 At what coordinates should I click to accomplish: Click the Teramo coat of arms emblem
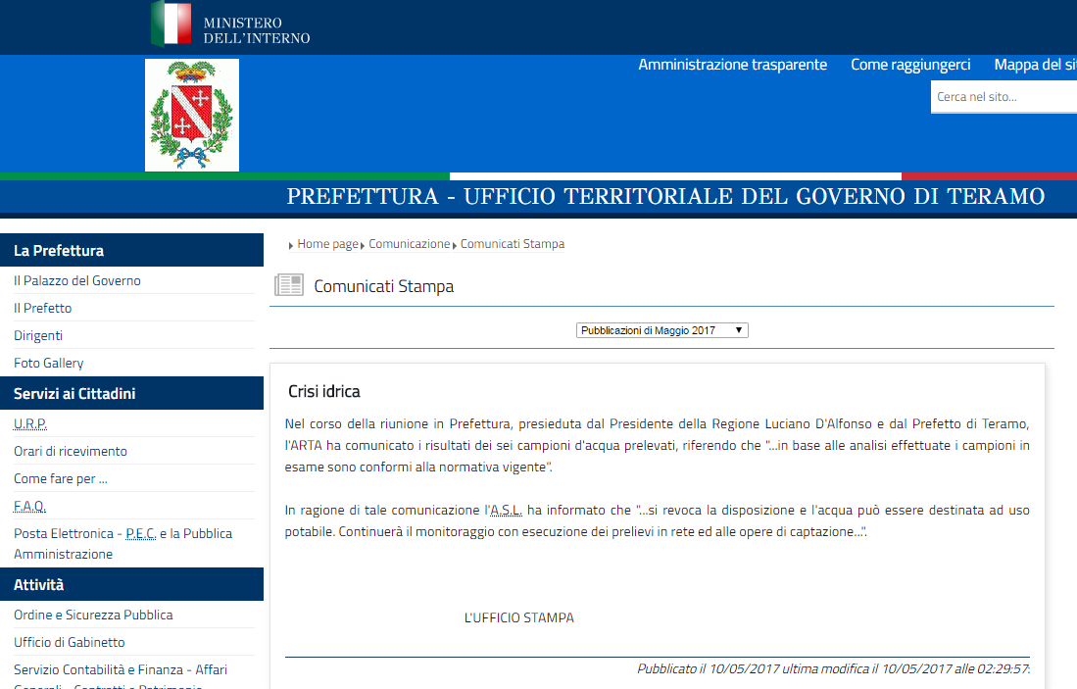(192, 115)
